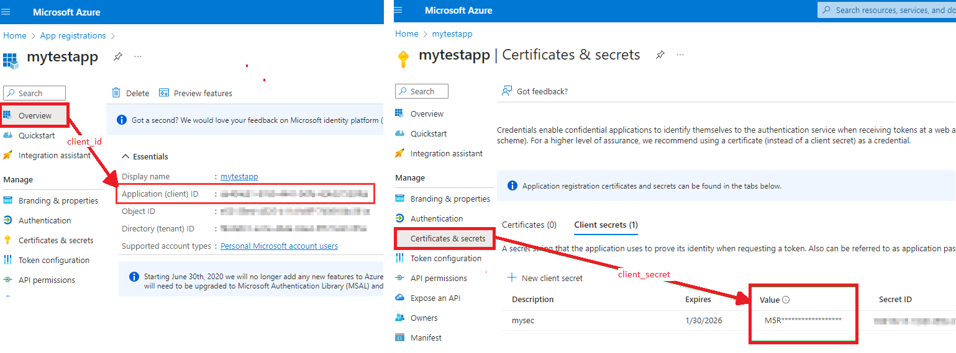
Task: Pin Certificates & secrets page
Action: coord(660,55)
